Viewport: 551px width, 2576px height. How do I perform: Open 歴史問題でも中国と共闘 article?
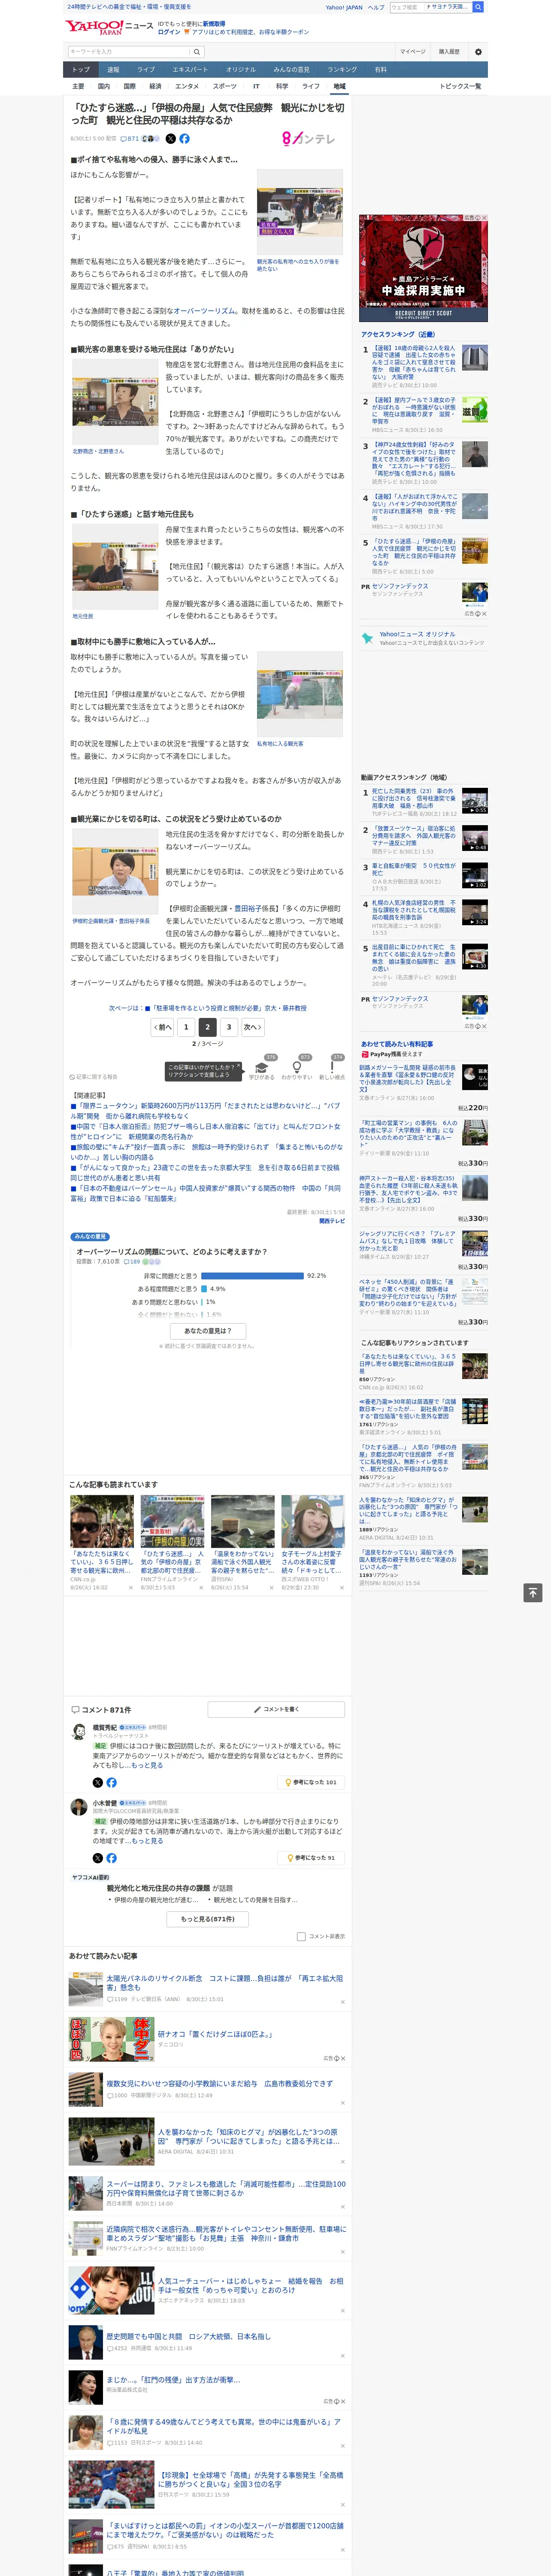click(188, 2337)
